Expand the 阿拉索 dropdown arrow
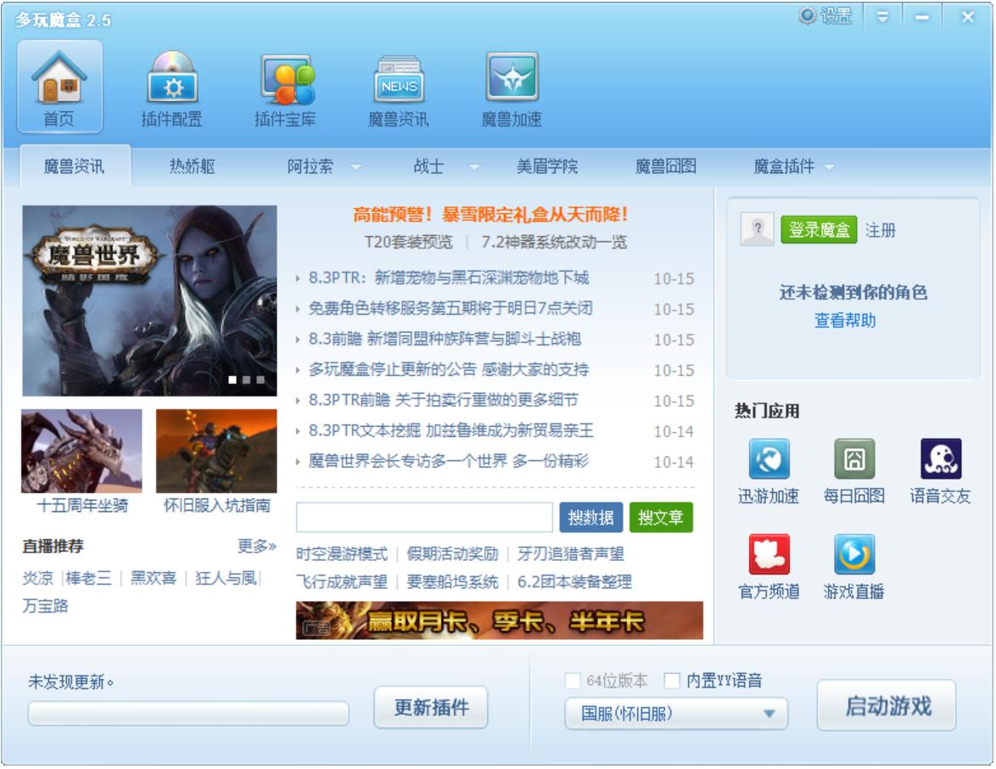 pos(355,167)
